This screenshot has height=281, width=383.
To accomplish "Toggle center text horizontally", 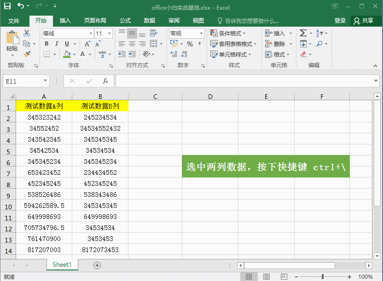I will point(132,44).
